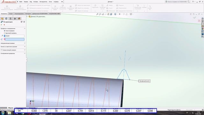Switch to Добавления SOLIDWORKS tab
Viewport: 204px width, 115px height.
tap(40, 14)
